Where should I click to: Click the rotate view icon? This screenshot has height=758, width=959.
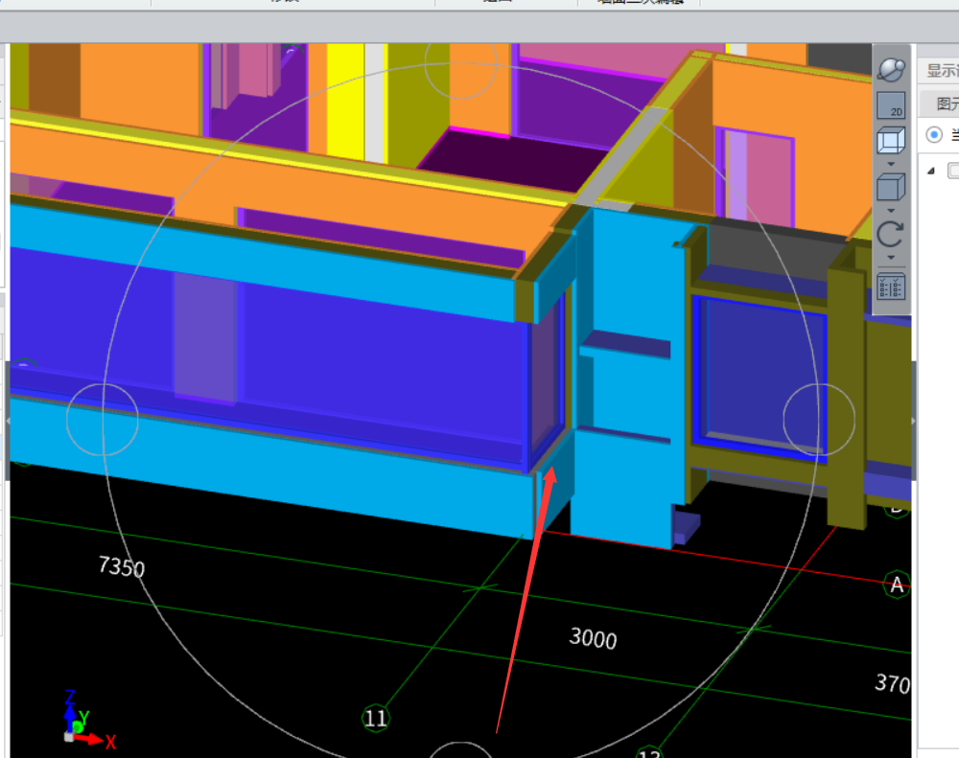click(x=891, y=234)
